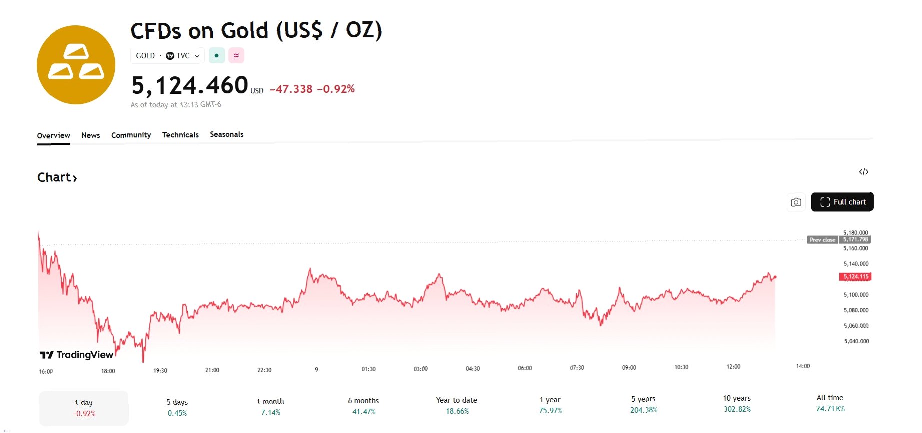Image resolution: width=922 pixels, height=433 pixels.
Task: Click the green market open status dot
Action: point(216,55)
